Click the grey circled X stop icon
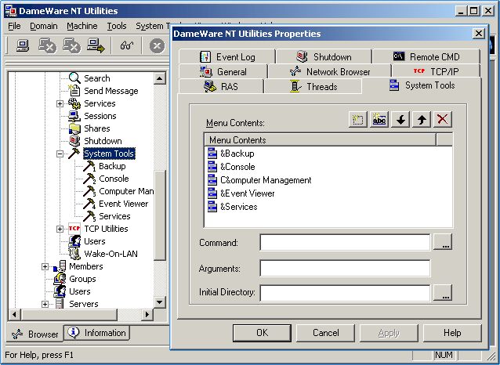The width and height of the screenshot is (500, 365). (x=157, y=46)
